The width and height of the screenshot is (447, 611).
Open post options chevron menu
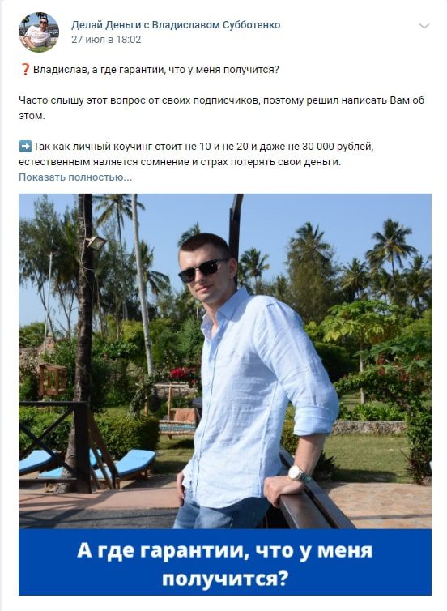click(x=424, y=26)
